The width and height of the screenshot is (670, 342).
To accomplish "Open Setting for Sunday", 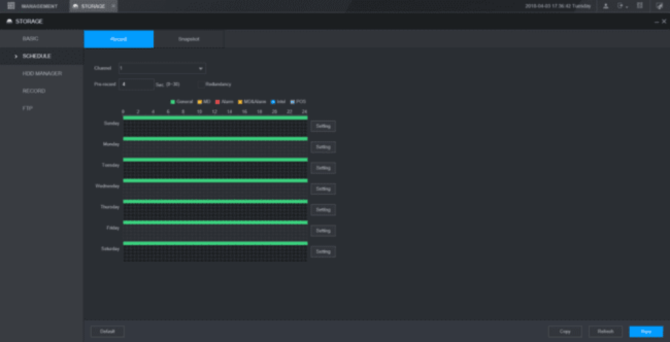I will [x=323, y=126].
